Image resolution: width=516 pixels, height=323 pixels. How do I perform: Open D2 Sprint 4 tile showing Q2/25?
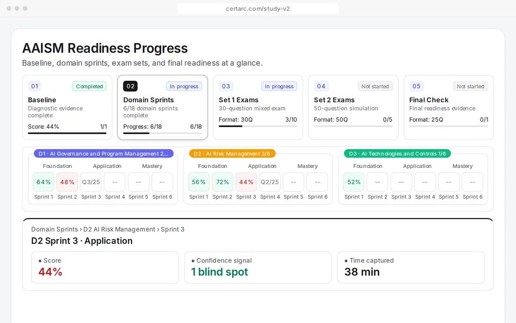click(270, 182)
